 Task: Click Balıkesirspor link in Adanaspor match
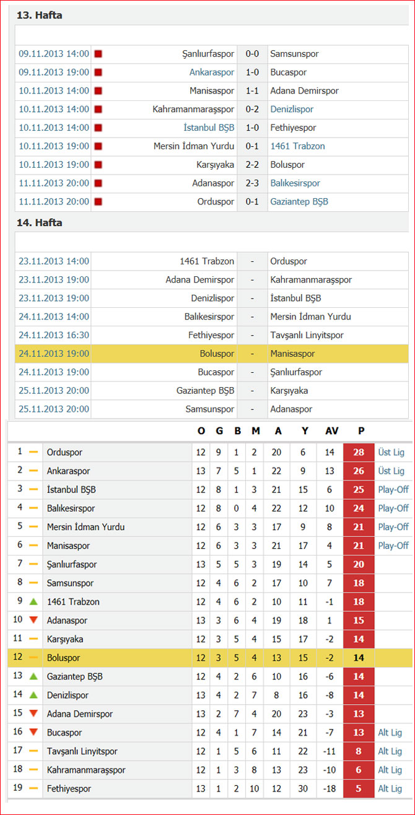tap(295, 183)
